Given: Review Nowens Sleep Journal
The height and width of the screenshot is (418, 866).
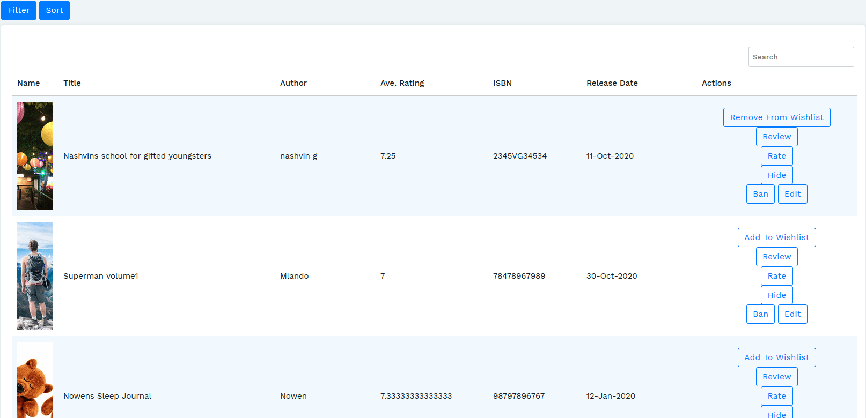Looking at the screenshot, I should click(x=776, y=377).
